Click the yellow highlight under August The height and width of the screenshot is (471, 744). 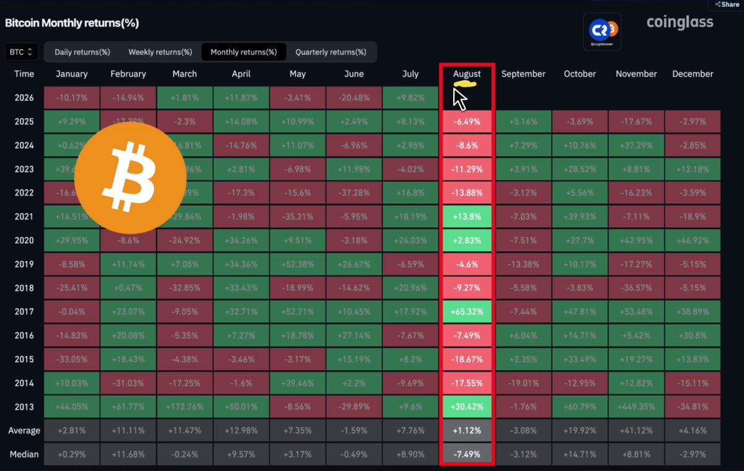tap(466, 83)
